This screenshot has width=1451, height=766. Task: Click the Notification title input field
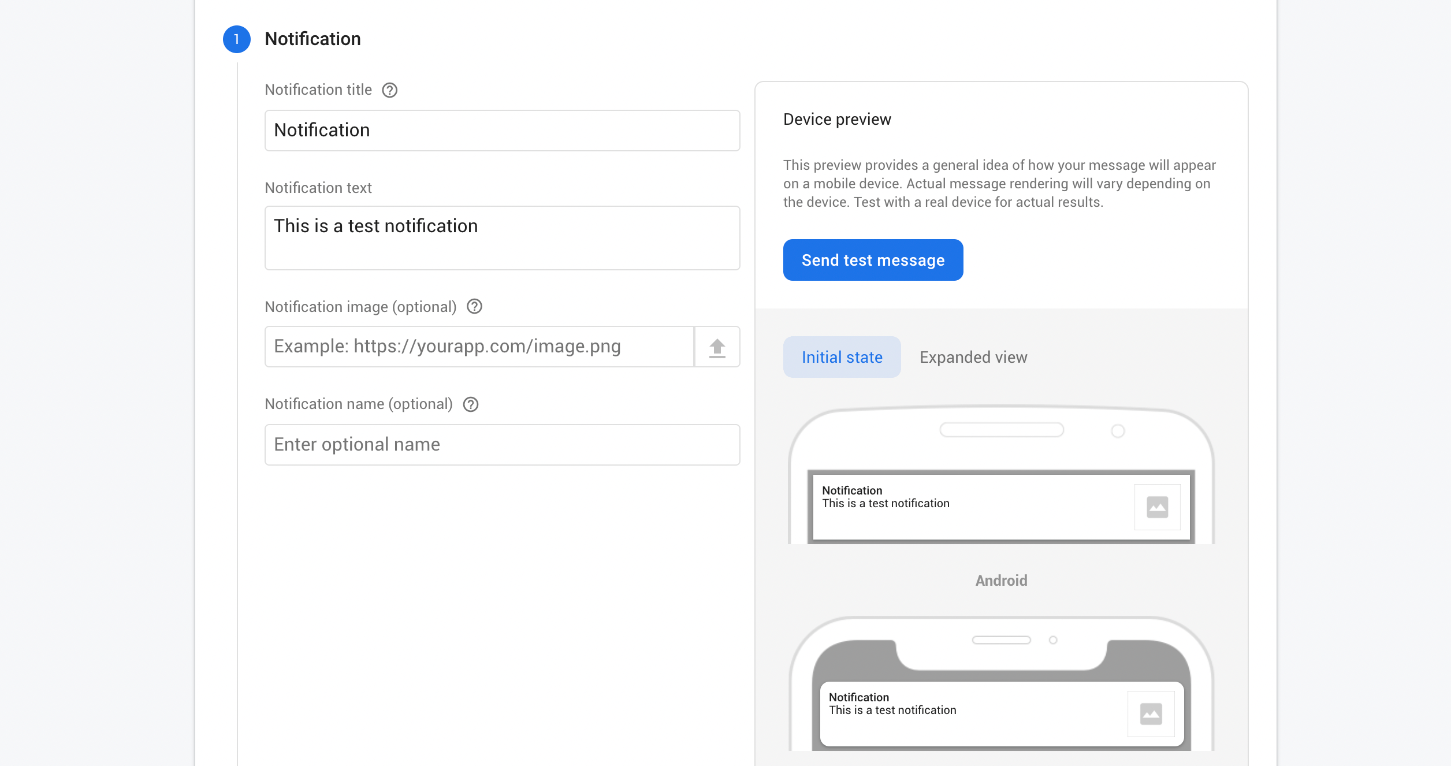pos(502,131)
